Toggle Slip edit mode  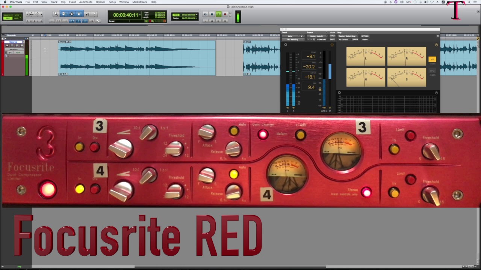coord(7,18)
